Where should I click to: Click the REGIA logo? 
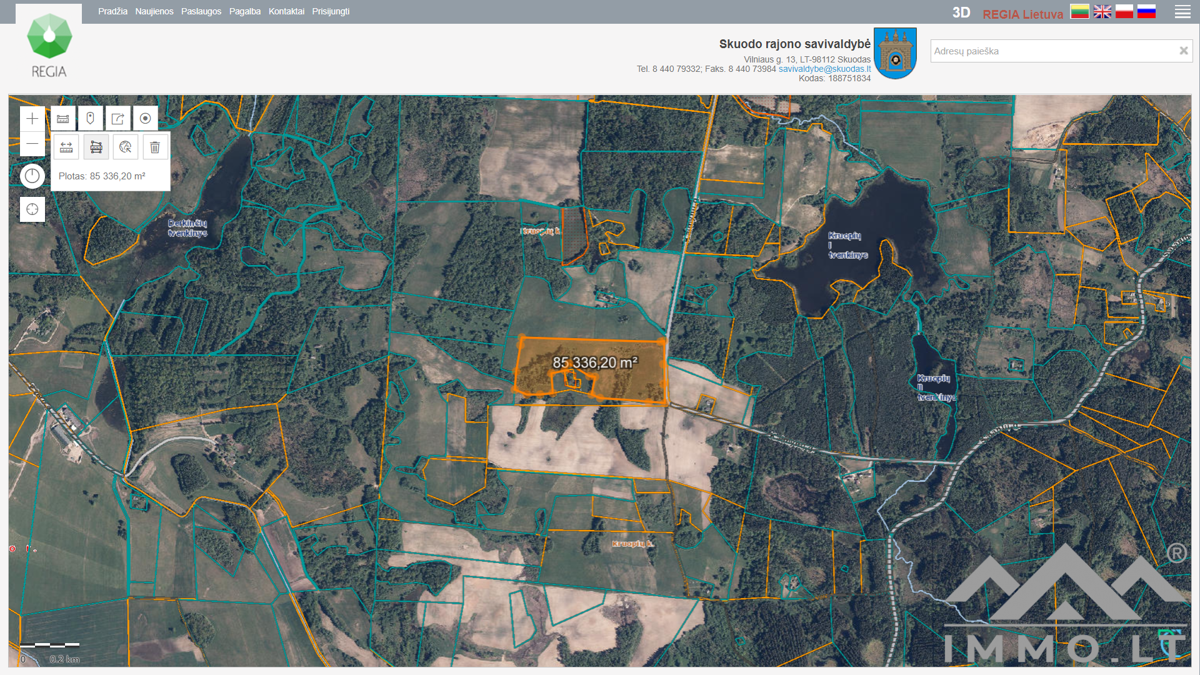click(x=49, y=45)
